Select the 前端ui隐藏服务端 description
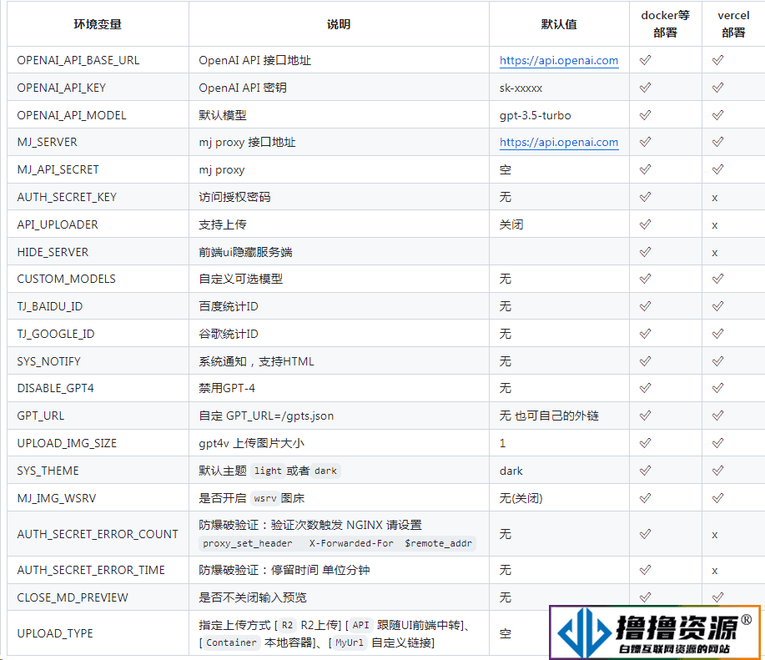This screenshot has height=660, width=765. 245,252
